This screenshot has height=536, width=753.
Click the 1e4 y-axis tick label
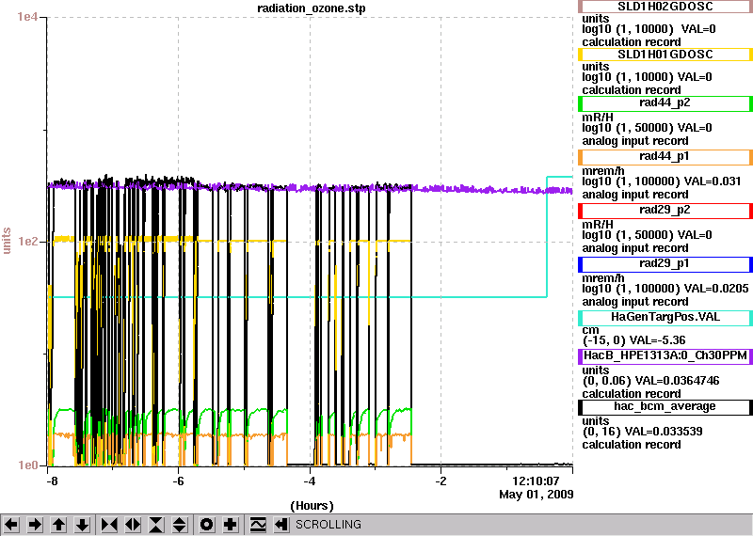pyautogui.click(x=26, y=17)
